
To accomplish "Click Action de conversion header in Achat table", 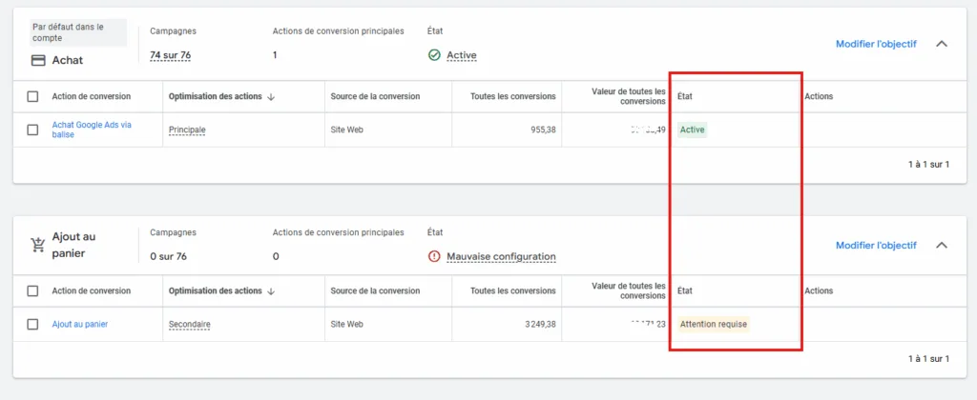I will [x=92, y=96].
